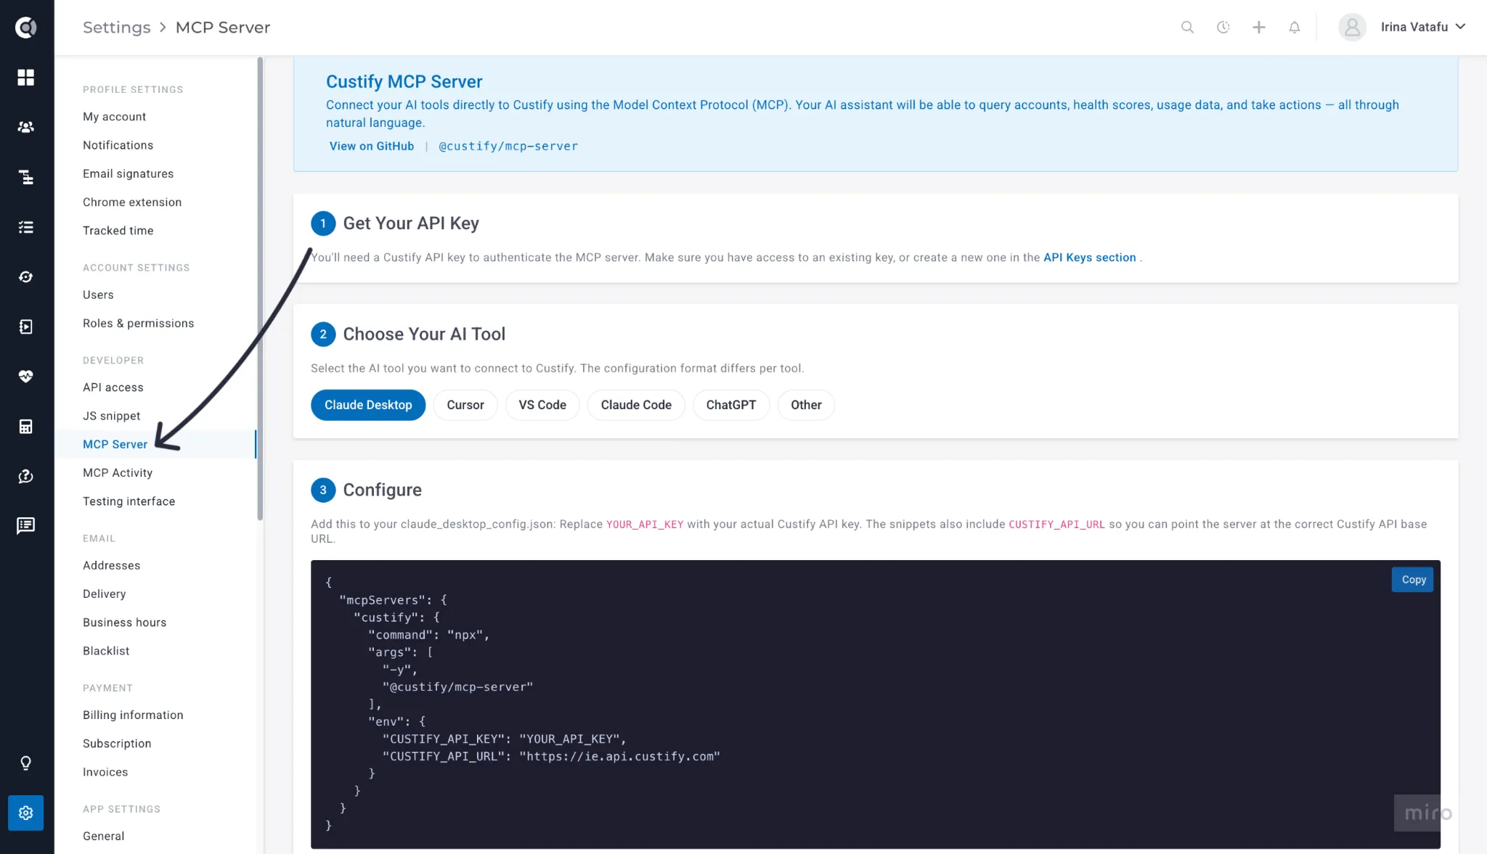Viewport: 1487px width, 854px height.
Task: Open the customers people icon in sidebar
Action: tap(26, 127)
